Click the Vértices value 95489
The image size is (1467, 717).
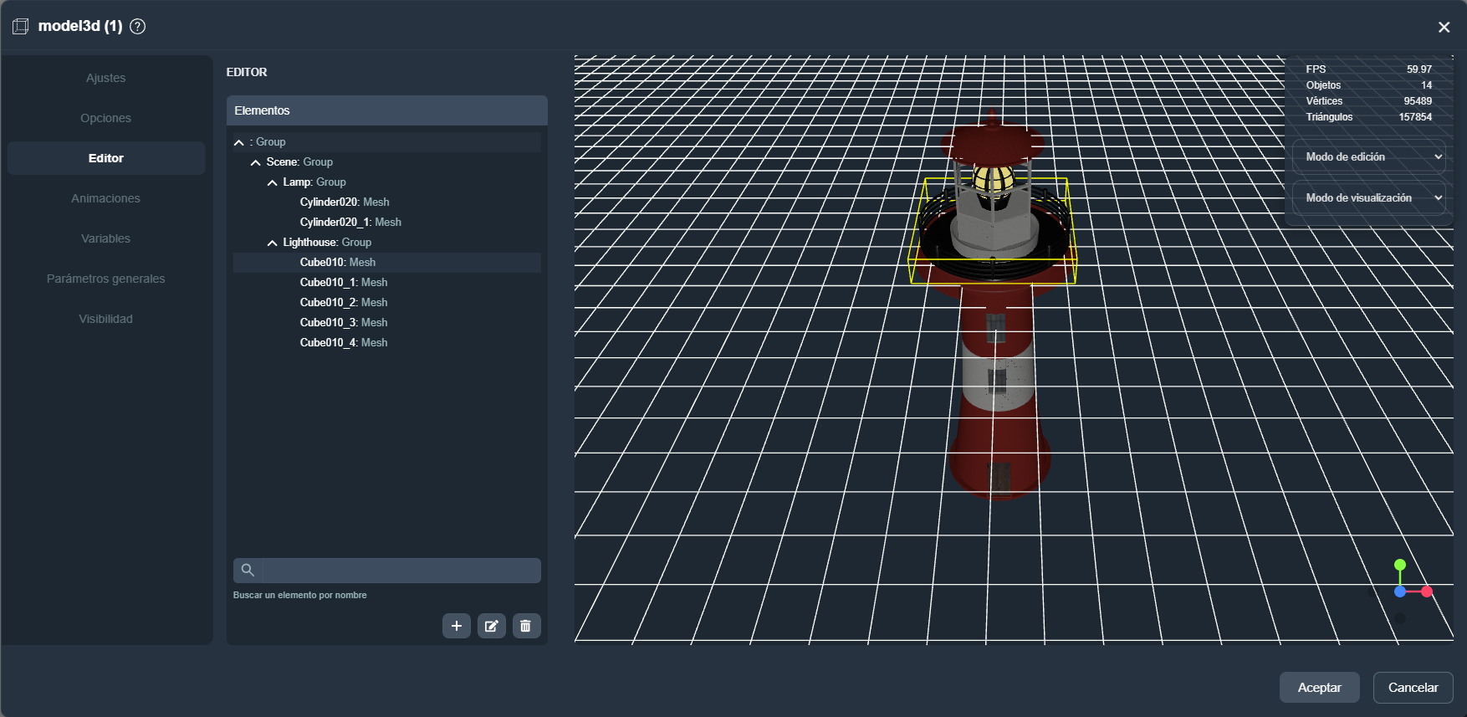tap(1418, 101)
